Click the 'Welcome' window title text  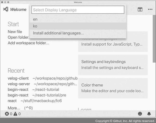pos(78,2)
